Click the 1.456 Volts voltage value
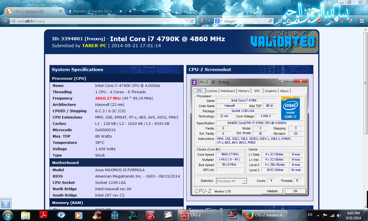Viewport: 368px width, 221px height. [x=105, y=149]
